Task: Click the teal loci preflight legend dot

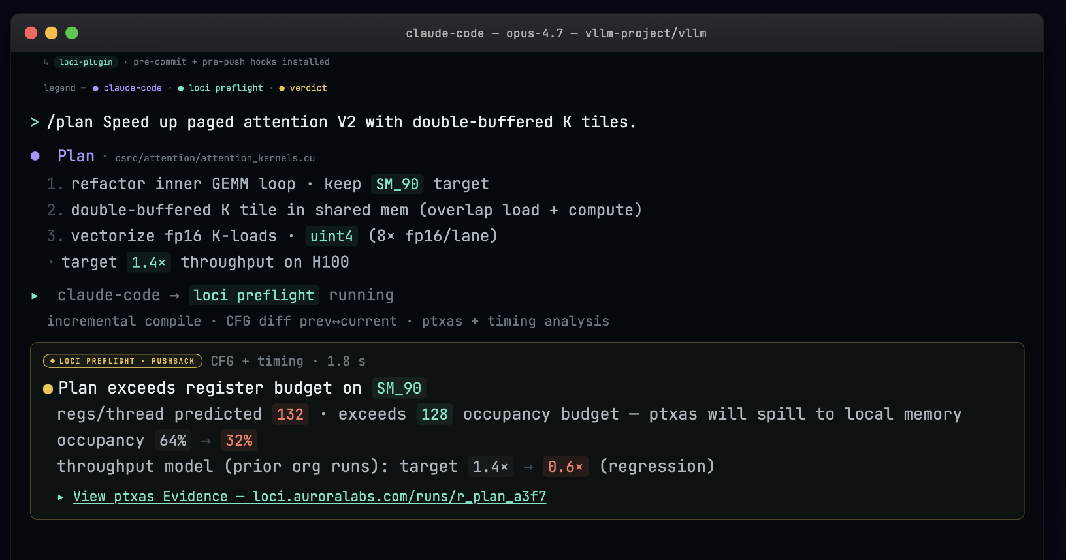Action: [x=181, y=88]
